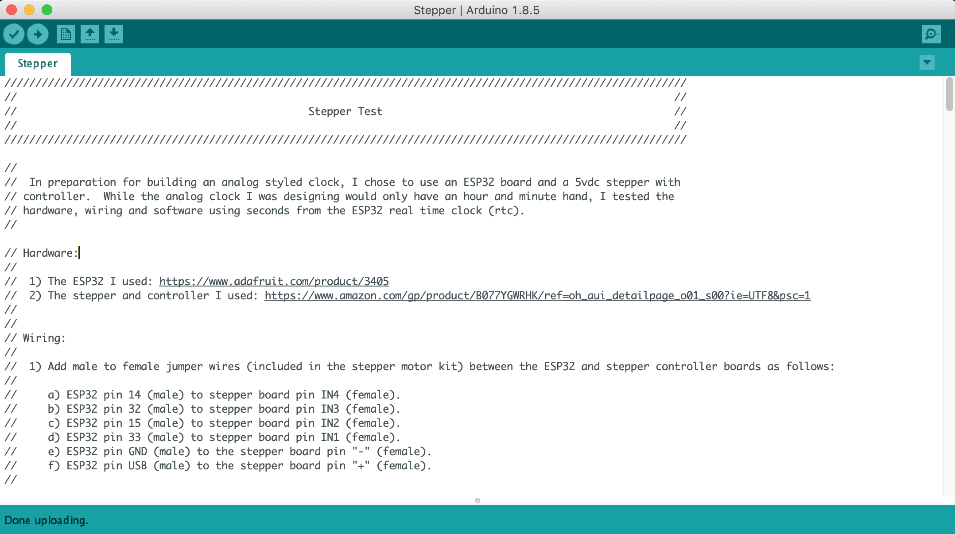Click the 'The stepper and controller I used' text
This screenshot has height=534, width=955.
[153, 296]
